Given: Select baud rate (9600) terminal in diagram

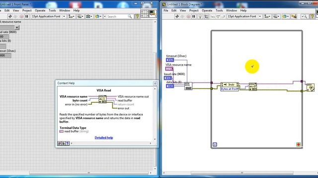Looking at the screenshot, I should (x=168, y=78).
